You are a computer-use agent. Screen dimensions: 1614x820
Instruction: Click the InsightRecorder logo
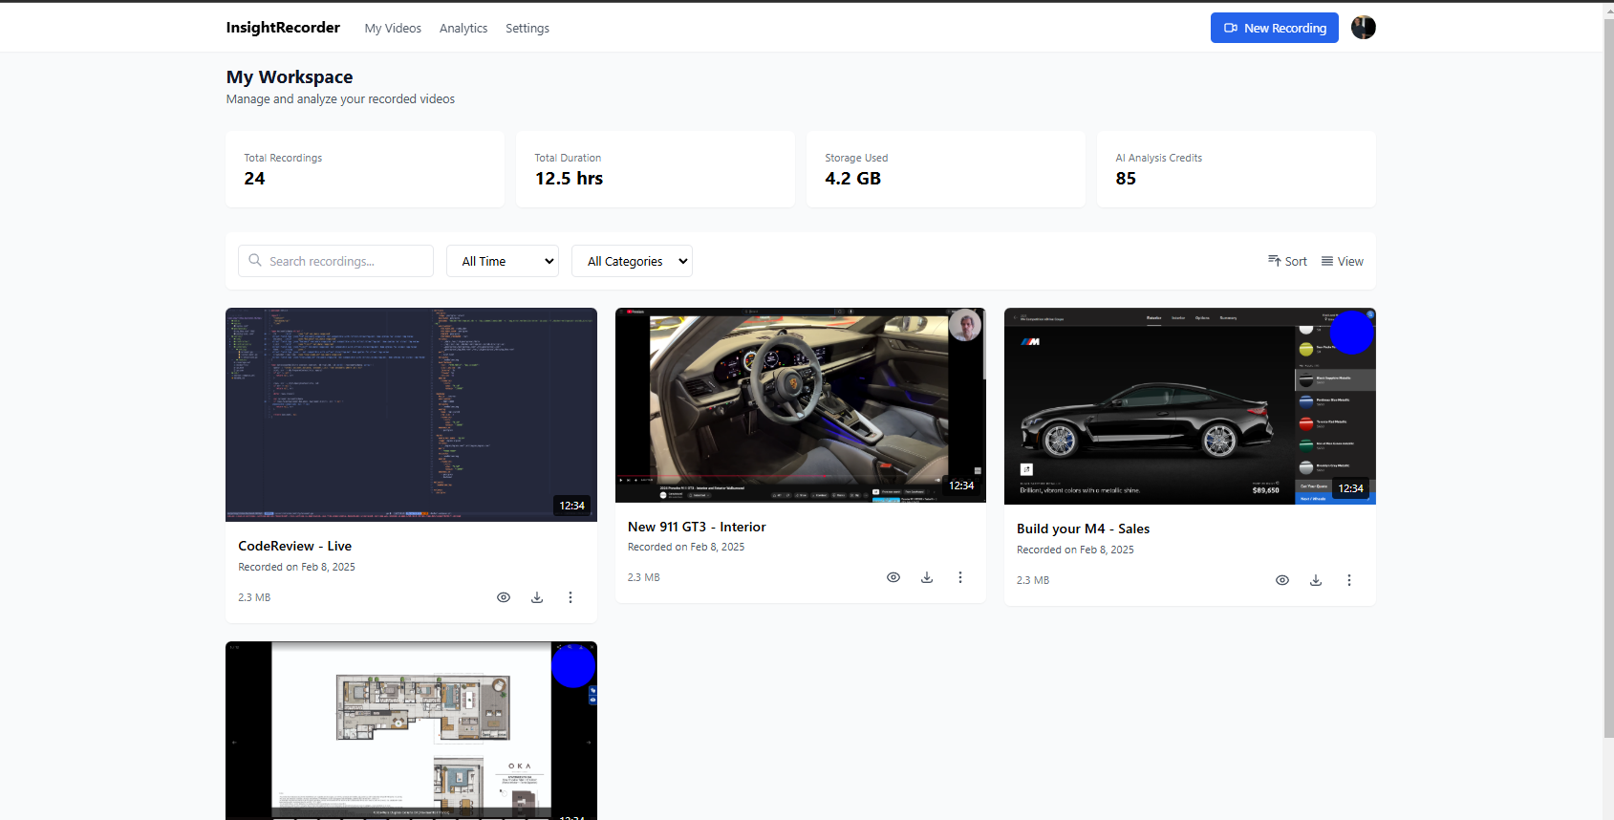[283, 28]
